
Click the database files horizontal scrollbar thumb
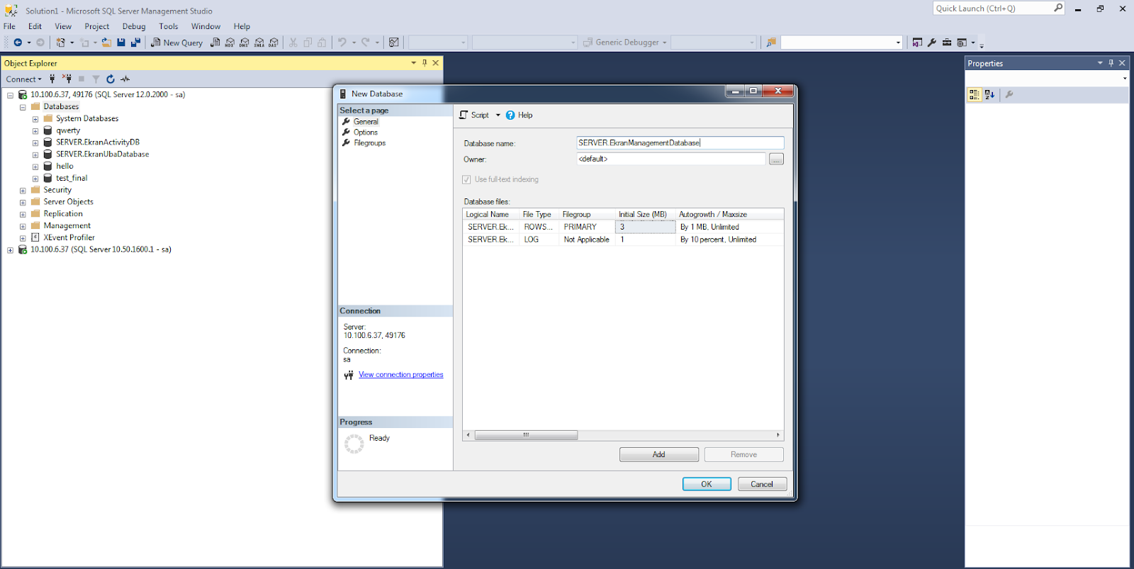point(526,435)
